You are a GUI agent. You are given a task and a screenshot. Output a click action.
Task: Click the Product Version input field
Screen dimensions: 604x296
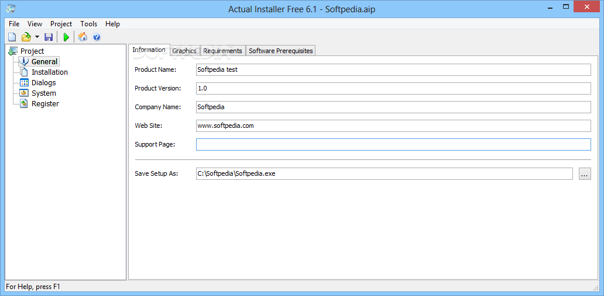tap(393, 88)
